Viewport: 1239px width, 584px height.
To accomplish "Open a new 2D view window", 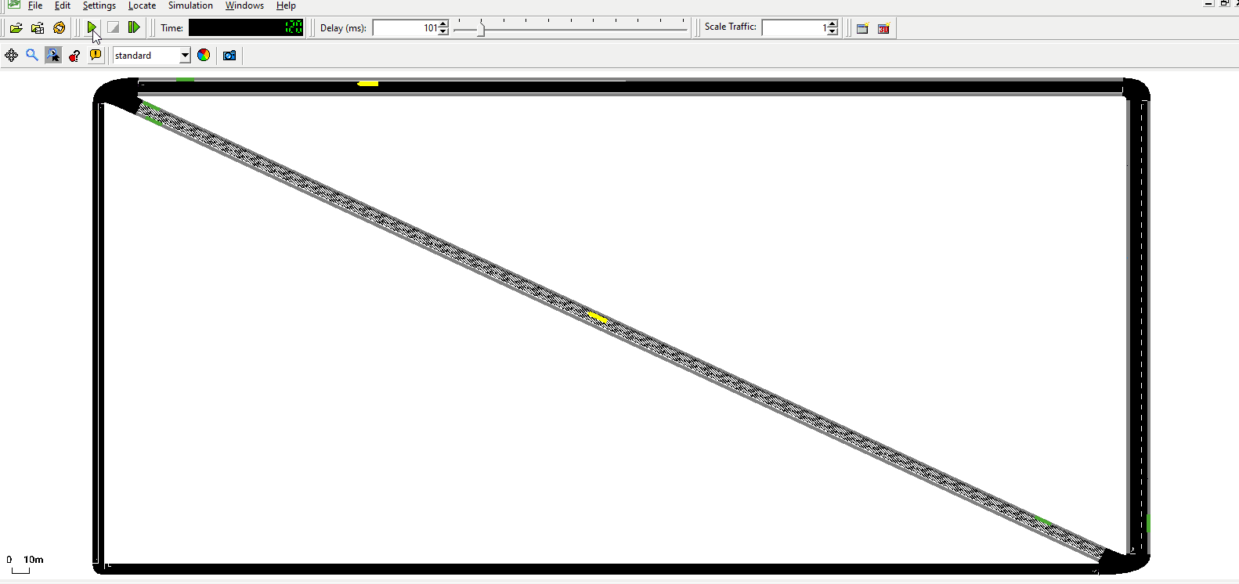I will coord(862,29).
